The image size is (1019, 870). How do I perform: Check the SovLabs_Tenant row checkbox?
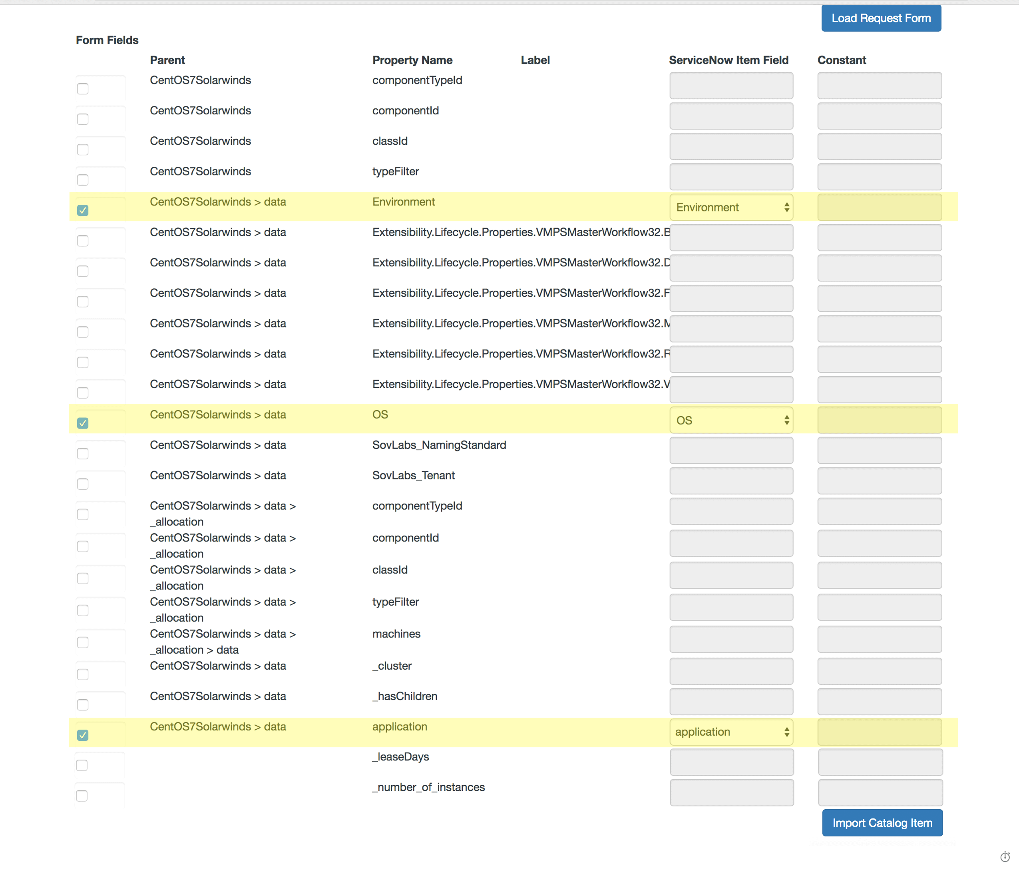(83, 484)
